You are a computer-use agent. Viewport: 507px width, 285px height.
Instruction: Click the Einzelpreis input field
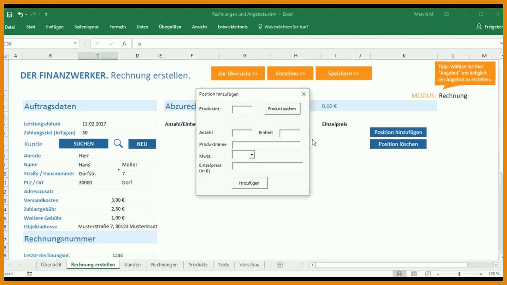[267, 166]
